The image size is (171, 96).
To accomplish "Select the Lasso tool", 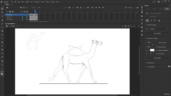I will [2, 16].
